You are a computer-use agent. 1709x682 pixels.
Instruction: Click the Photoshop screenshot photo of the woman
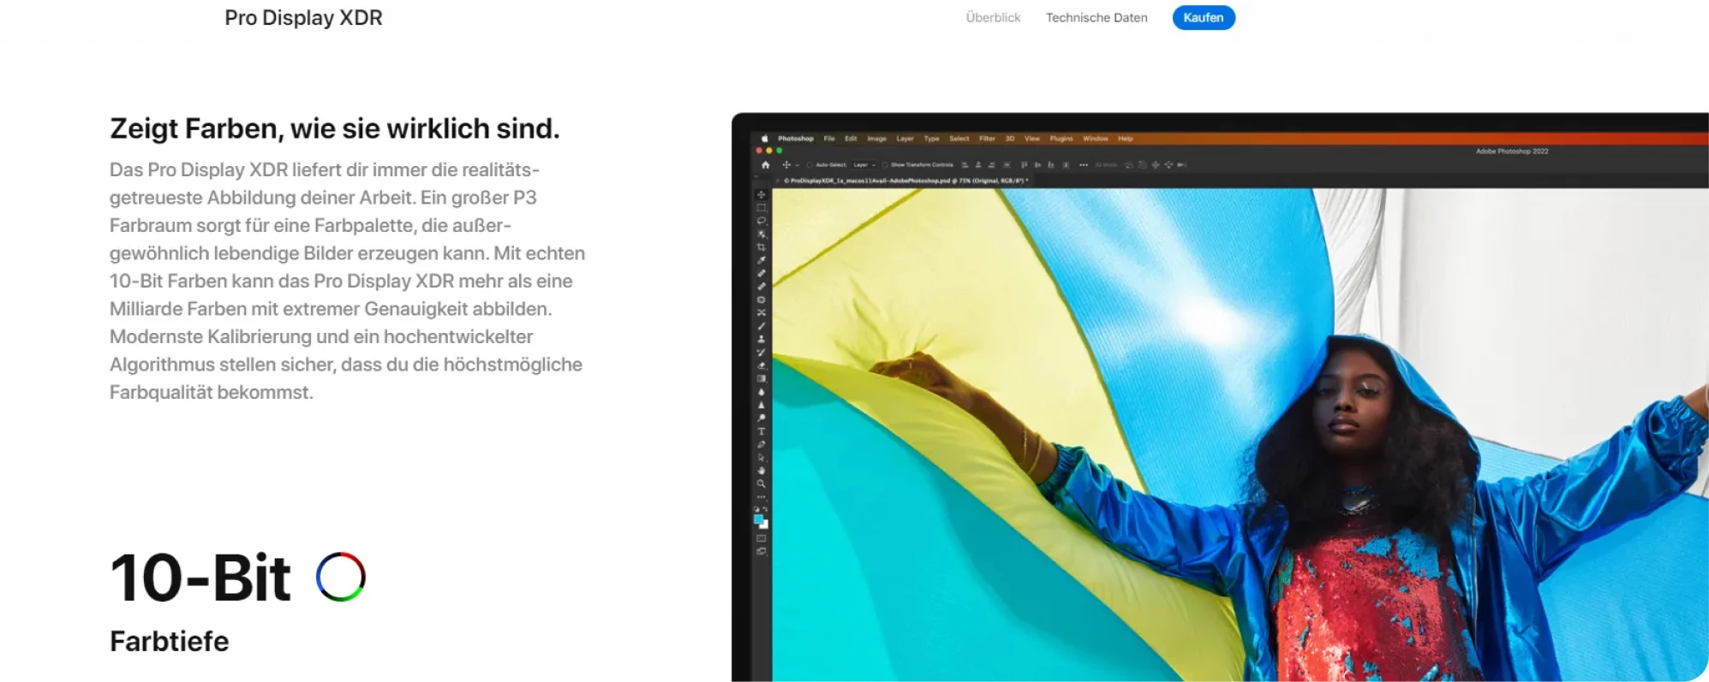click(x=1240, y=435)
